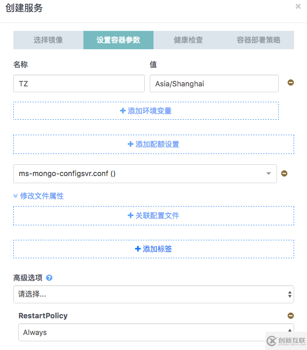307x350 pixels.
Task: Click the 创新互联 watermark logo
Action: tap(286, 341)
